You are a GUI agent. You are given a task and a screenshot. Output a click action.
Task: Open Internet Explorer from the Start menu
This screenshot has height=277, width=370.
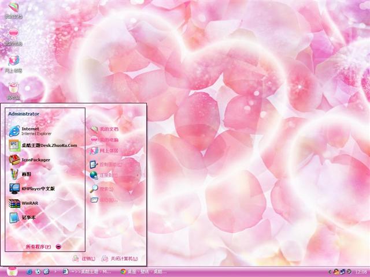[x=30, y=131]
